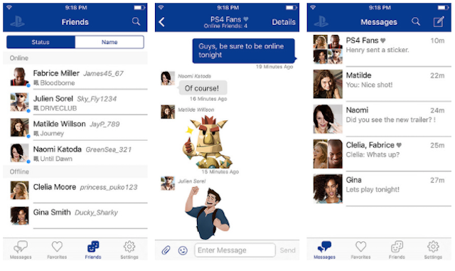Tap the paperclip attachment icon
The width and height of the screenshot is (455, 271).
[x=166, y=250]
